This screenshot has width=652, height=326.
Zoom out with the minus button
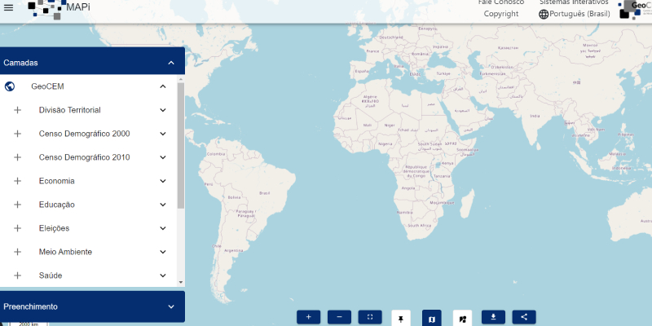[339, 317]
